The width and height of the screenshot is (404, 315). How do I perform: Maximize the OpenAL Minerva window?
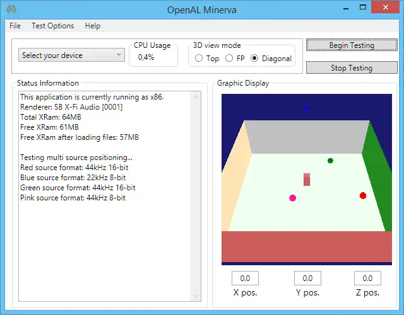pyautogui.click(x=363, y=7)
